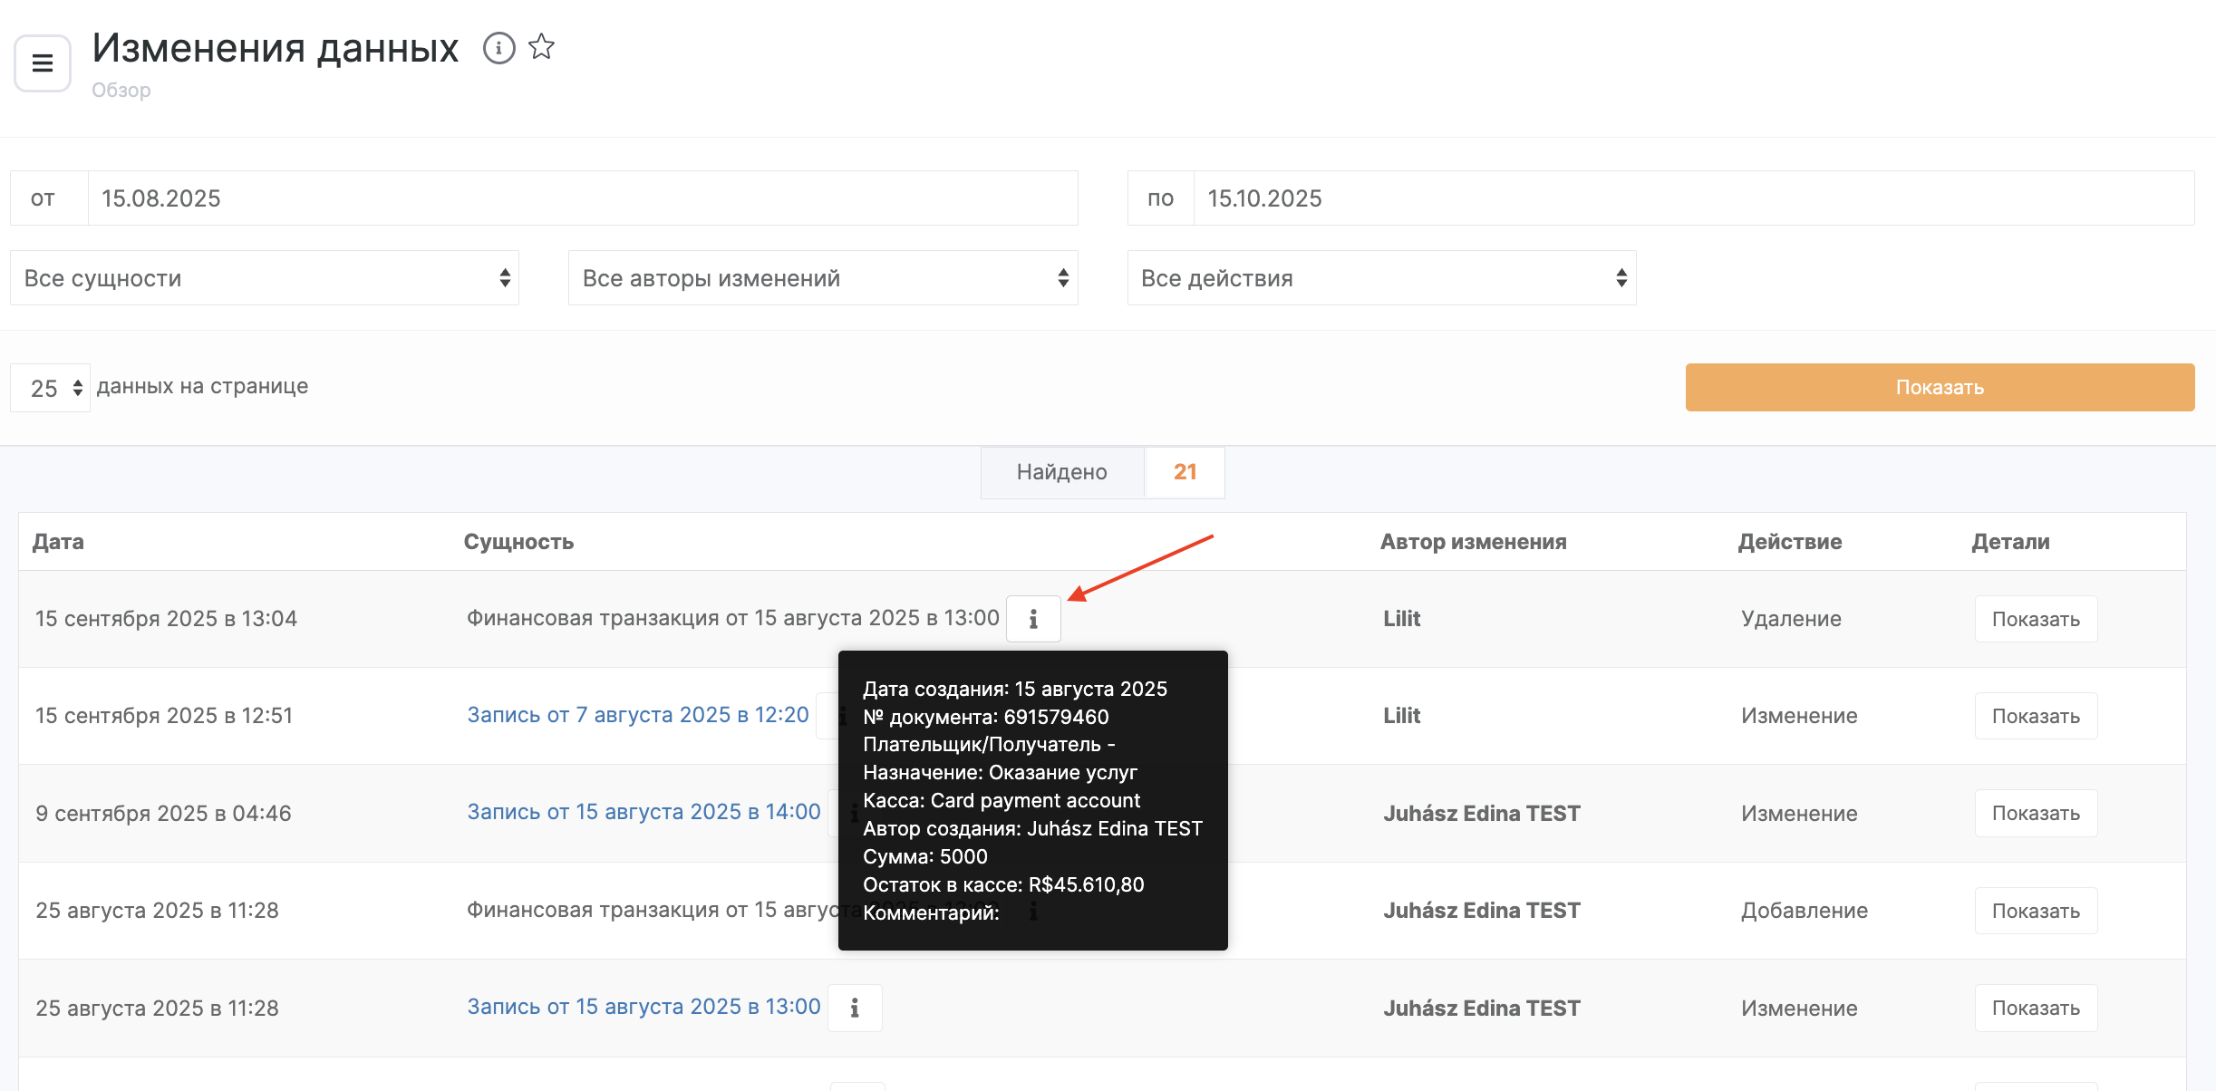Click the по end date field
The height and width of the screenshot is (1091, 2216).
click(1692, 198)
